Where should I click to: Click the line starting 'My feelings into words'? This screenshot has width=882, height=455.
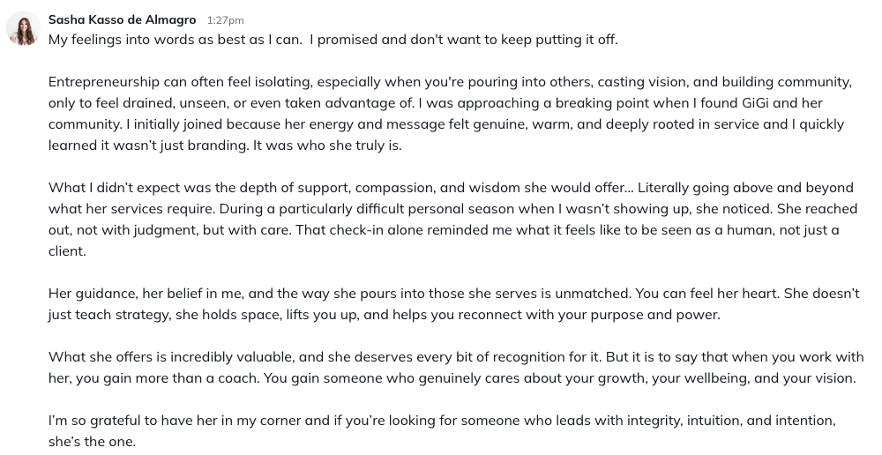tap(333, 40)
